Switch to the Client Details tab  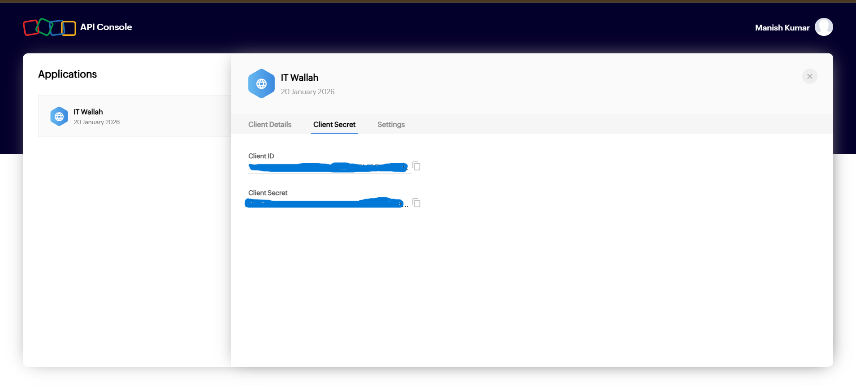click(x=270, y=125)
